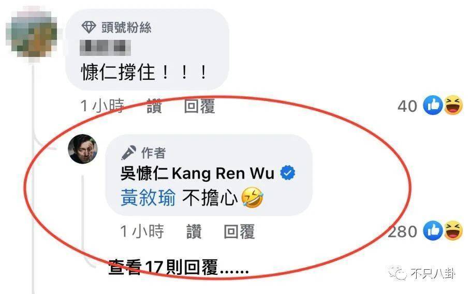Click the blurred commenter name
This screenshot has width=471, height=294.
tap(105, 48)
